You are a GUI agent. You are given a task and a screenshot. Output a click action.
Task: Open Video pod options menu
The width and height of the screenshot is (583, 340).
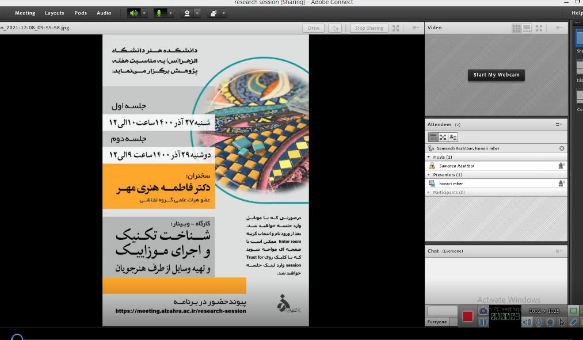click(x=559, y=28)
